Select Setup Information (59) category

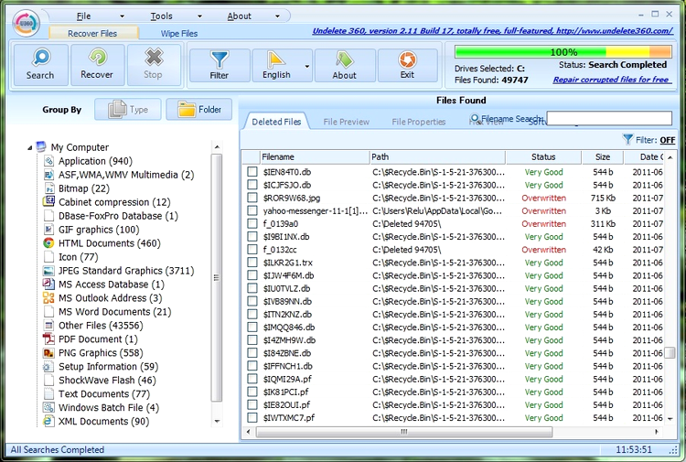[x=109, y=367]
